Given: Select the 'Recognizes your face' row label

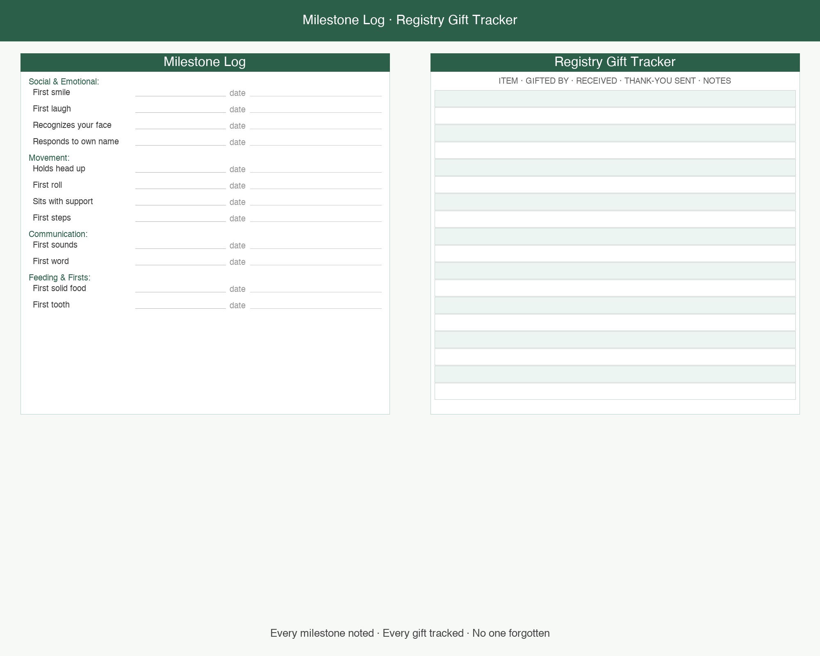Looking at the screenshot, I should click(x=72, y=125).
